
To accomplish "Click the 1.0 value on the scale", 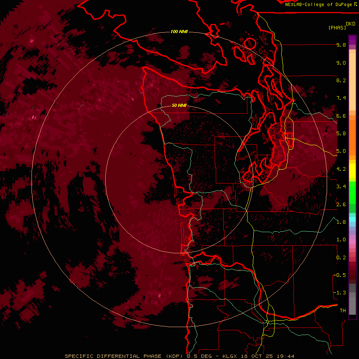I will pyautogui.click(x=341, y=240).
